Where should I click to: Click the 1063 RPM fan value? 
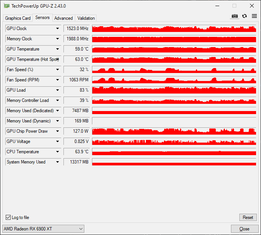point(76,80)
